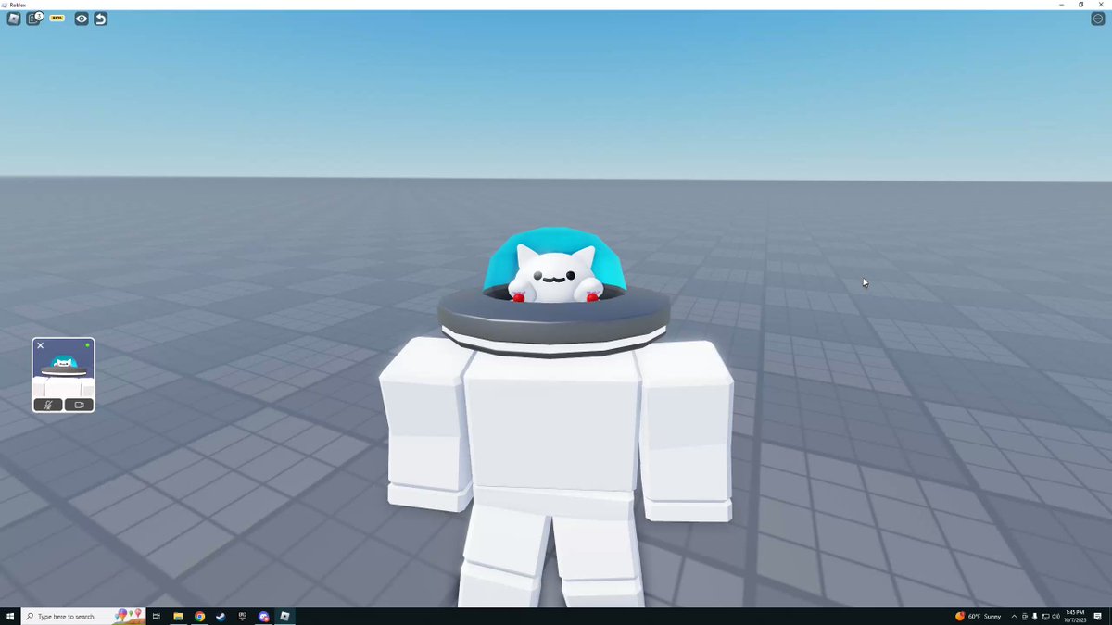
Task: Open the 60°F Sunny weather widget
Action: click(x=979, y=616)
